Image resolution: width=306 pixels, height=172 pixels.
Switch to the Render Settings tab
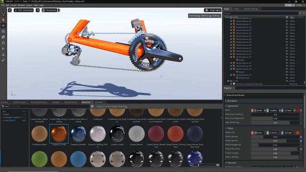click(x=251, y=9)
